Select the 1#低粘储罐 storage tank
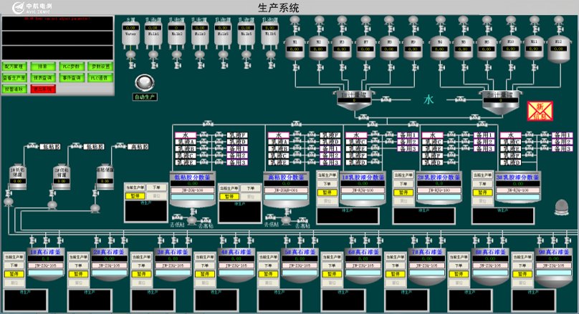 click(x=17, y=177)
